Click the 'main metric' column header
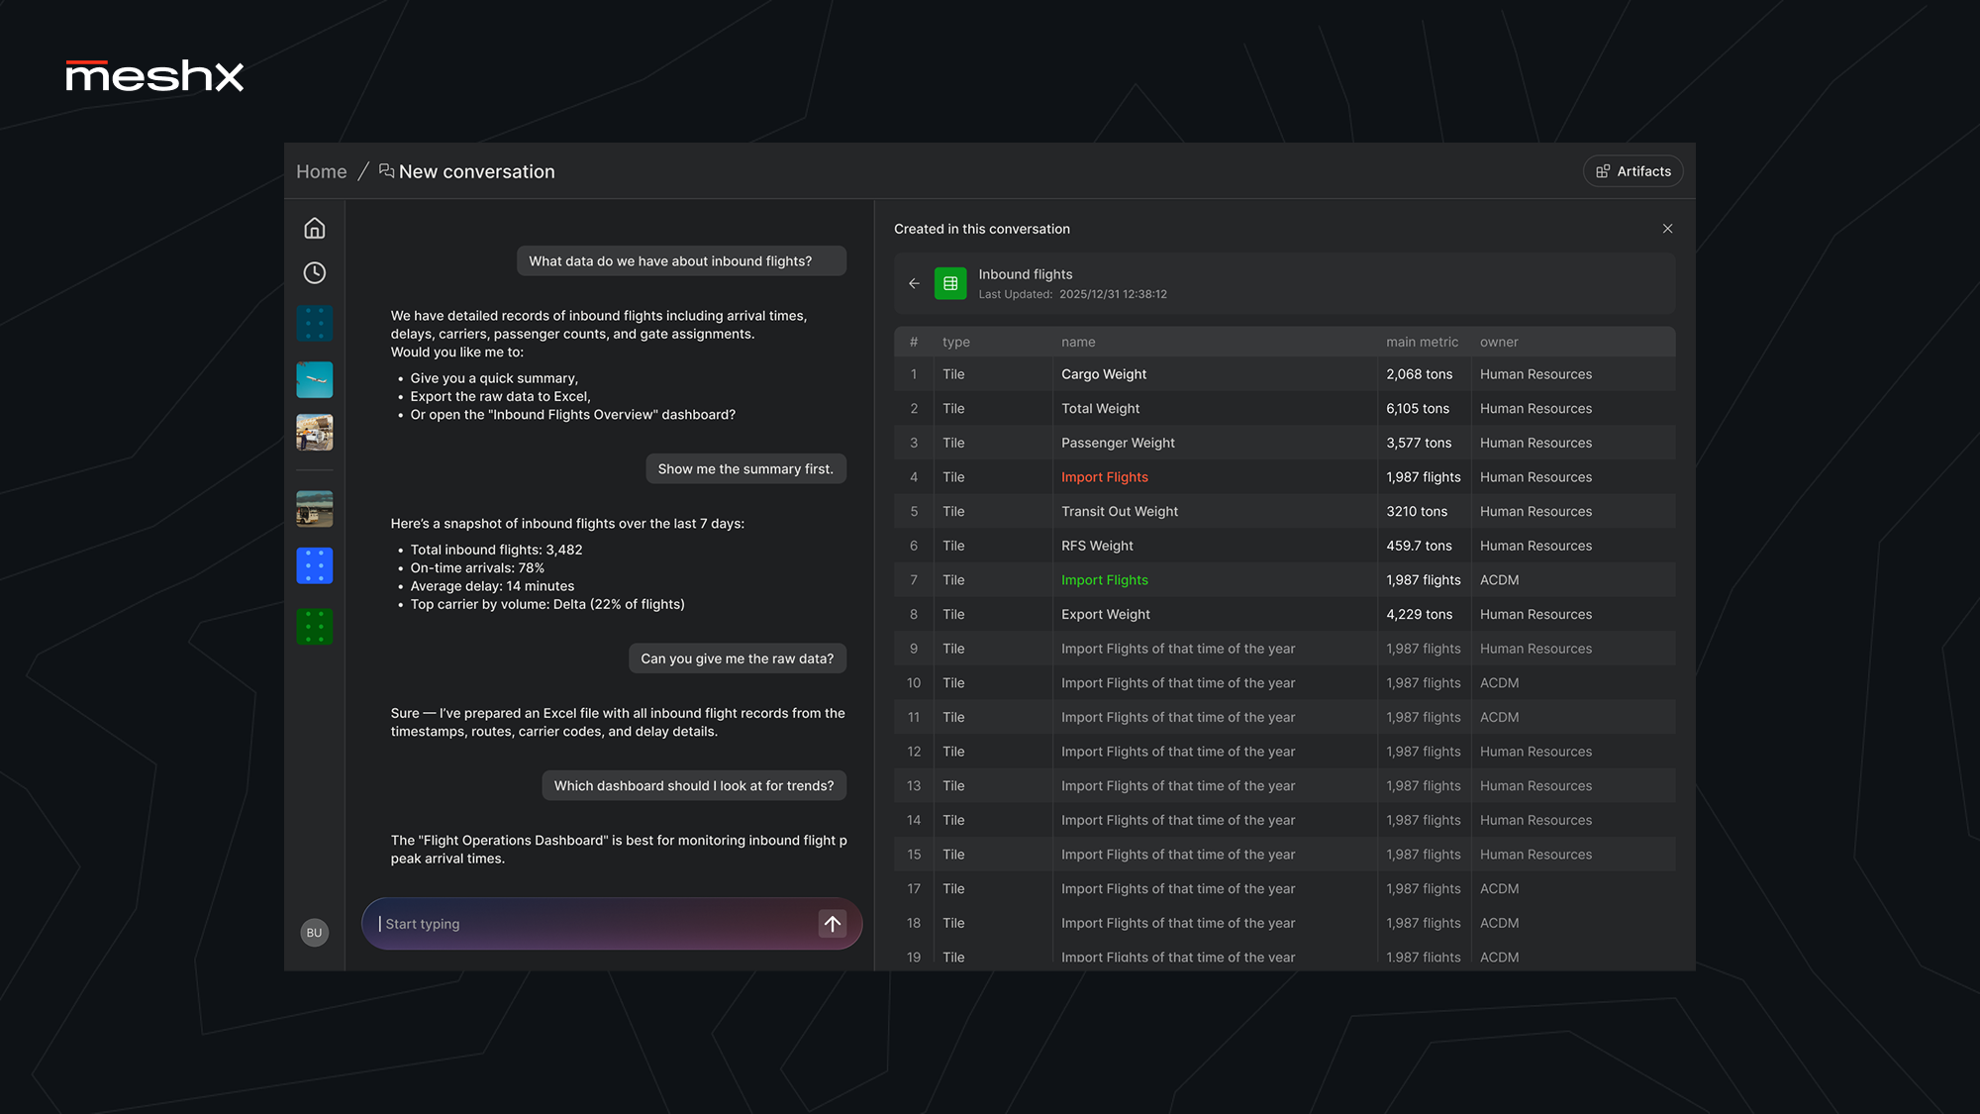This screenshot has height=1114, width=1980. (x=1422, y=342)
